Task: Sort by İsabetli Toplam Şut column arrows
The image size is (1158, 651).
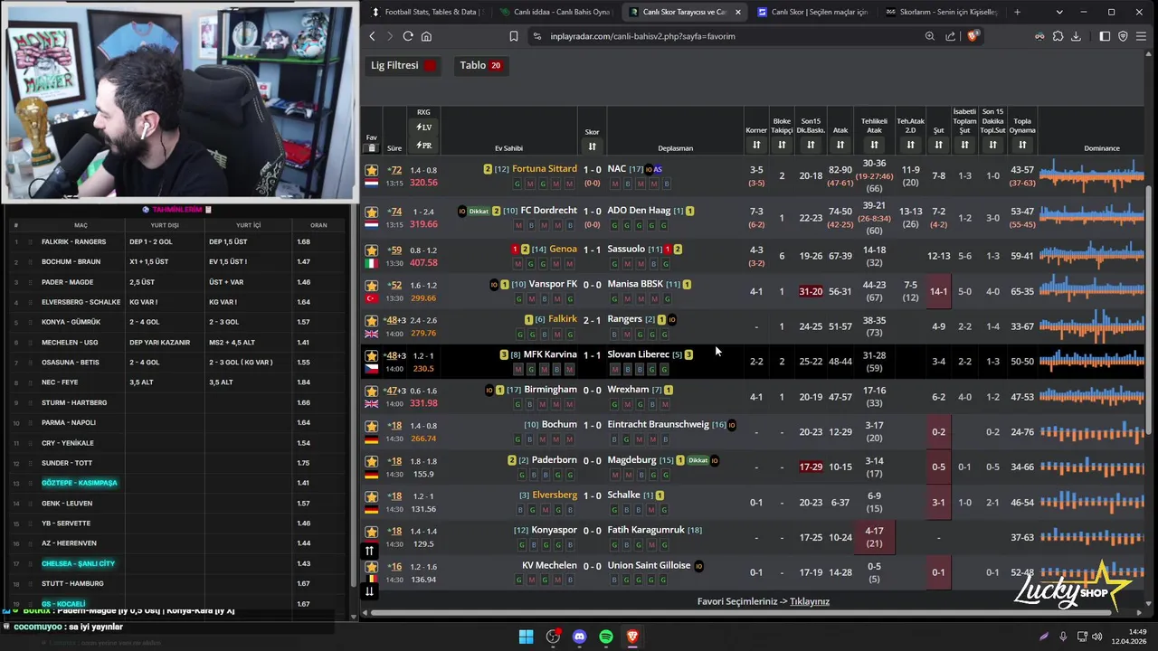Action: coord(964,145)
